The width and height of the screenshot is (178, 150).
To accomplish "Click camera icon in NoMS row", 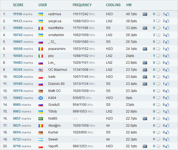I will pos(145,119).
